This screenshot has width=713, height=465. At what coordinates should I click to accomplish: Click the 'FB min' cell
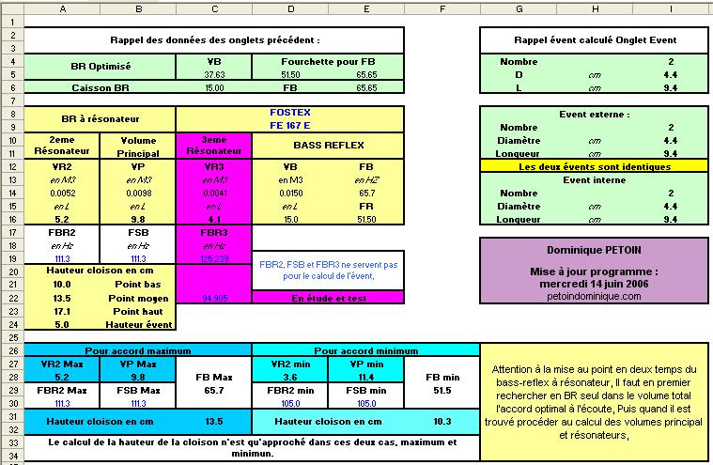(x=442, y=378)
